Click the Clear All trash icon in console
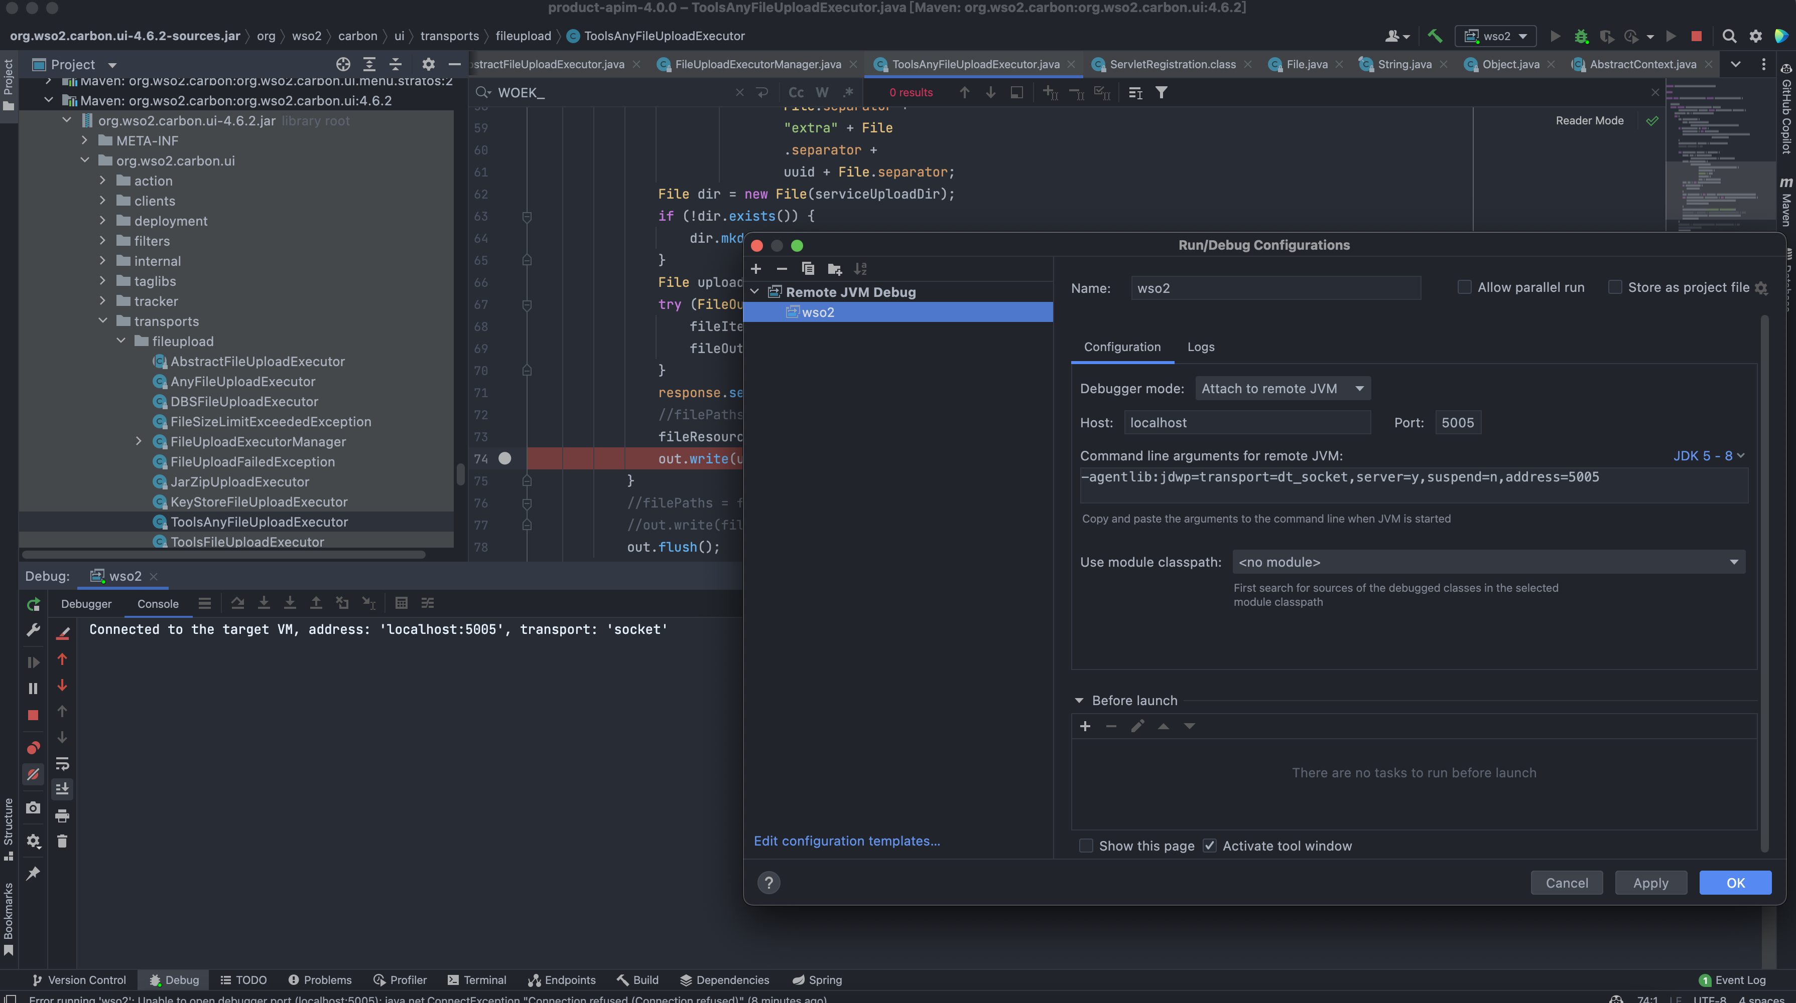The height and width of the screenshot is (1003, 1796). coord(62,842)
